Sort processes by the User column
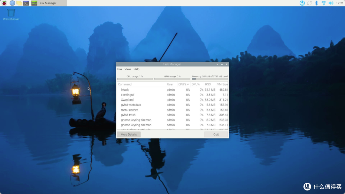 click(x=172, y=84)
